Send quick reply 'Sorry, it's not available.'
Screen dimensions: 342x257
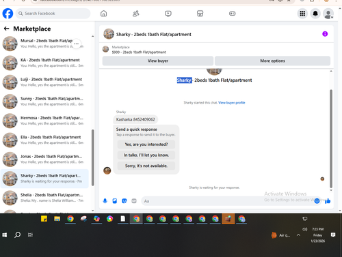pyautogui.click(x=146, y=166)
